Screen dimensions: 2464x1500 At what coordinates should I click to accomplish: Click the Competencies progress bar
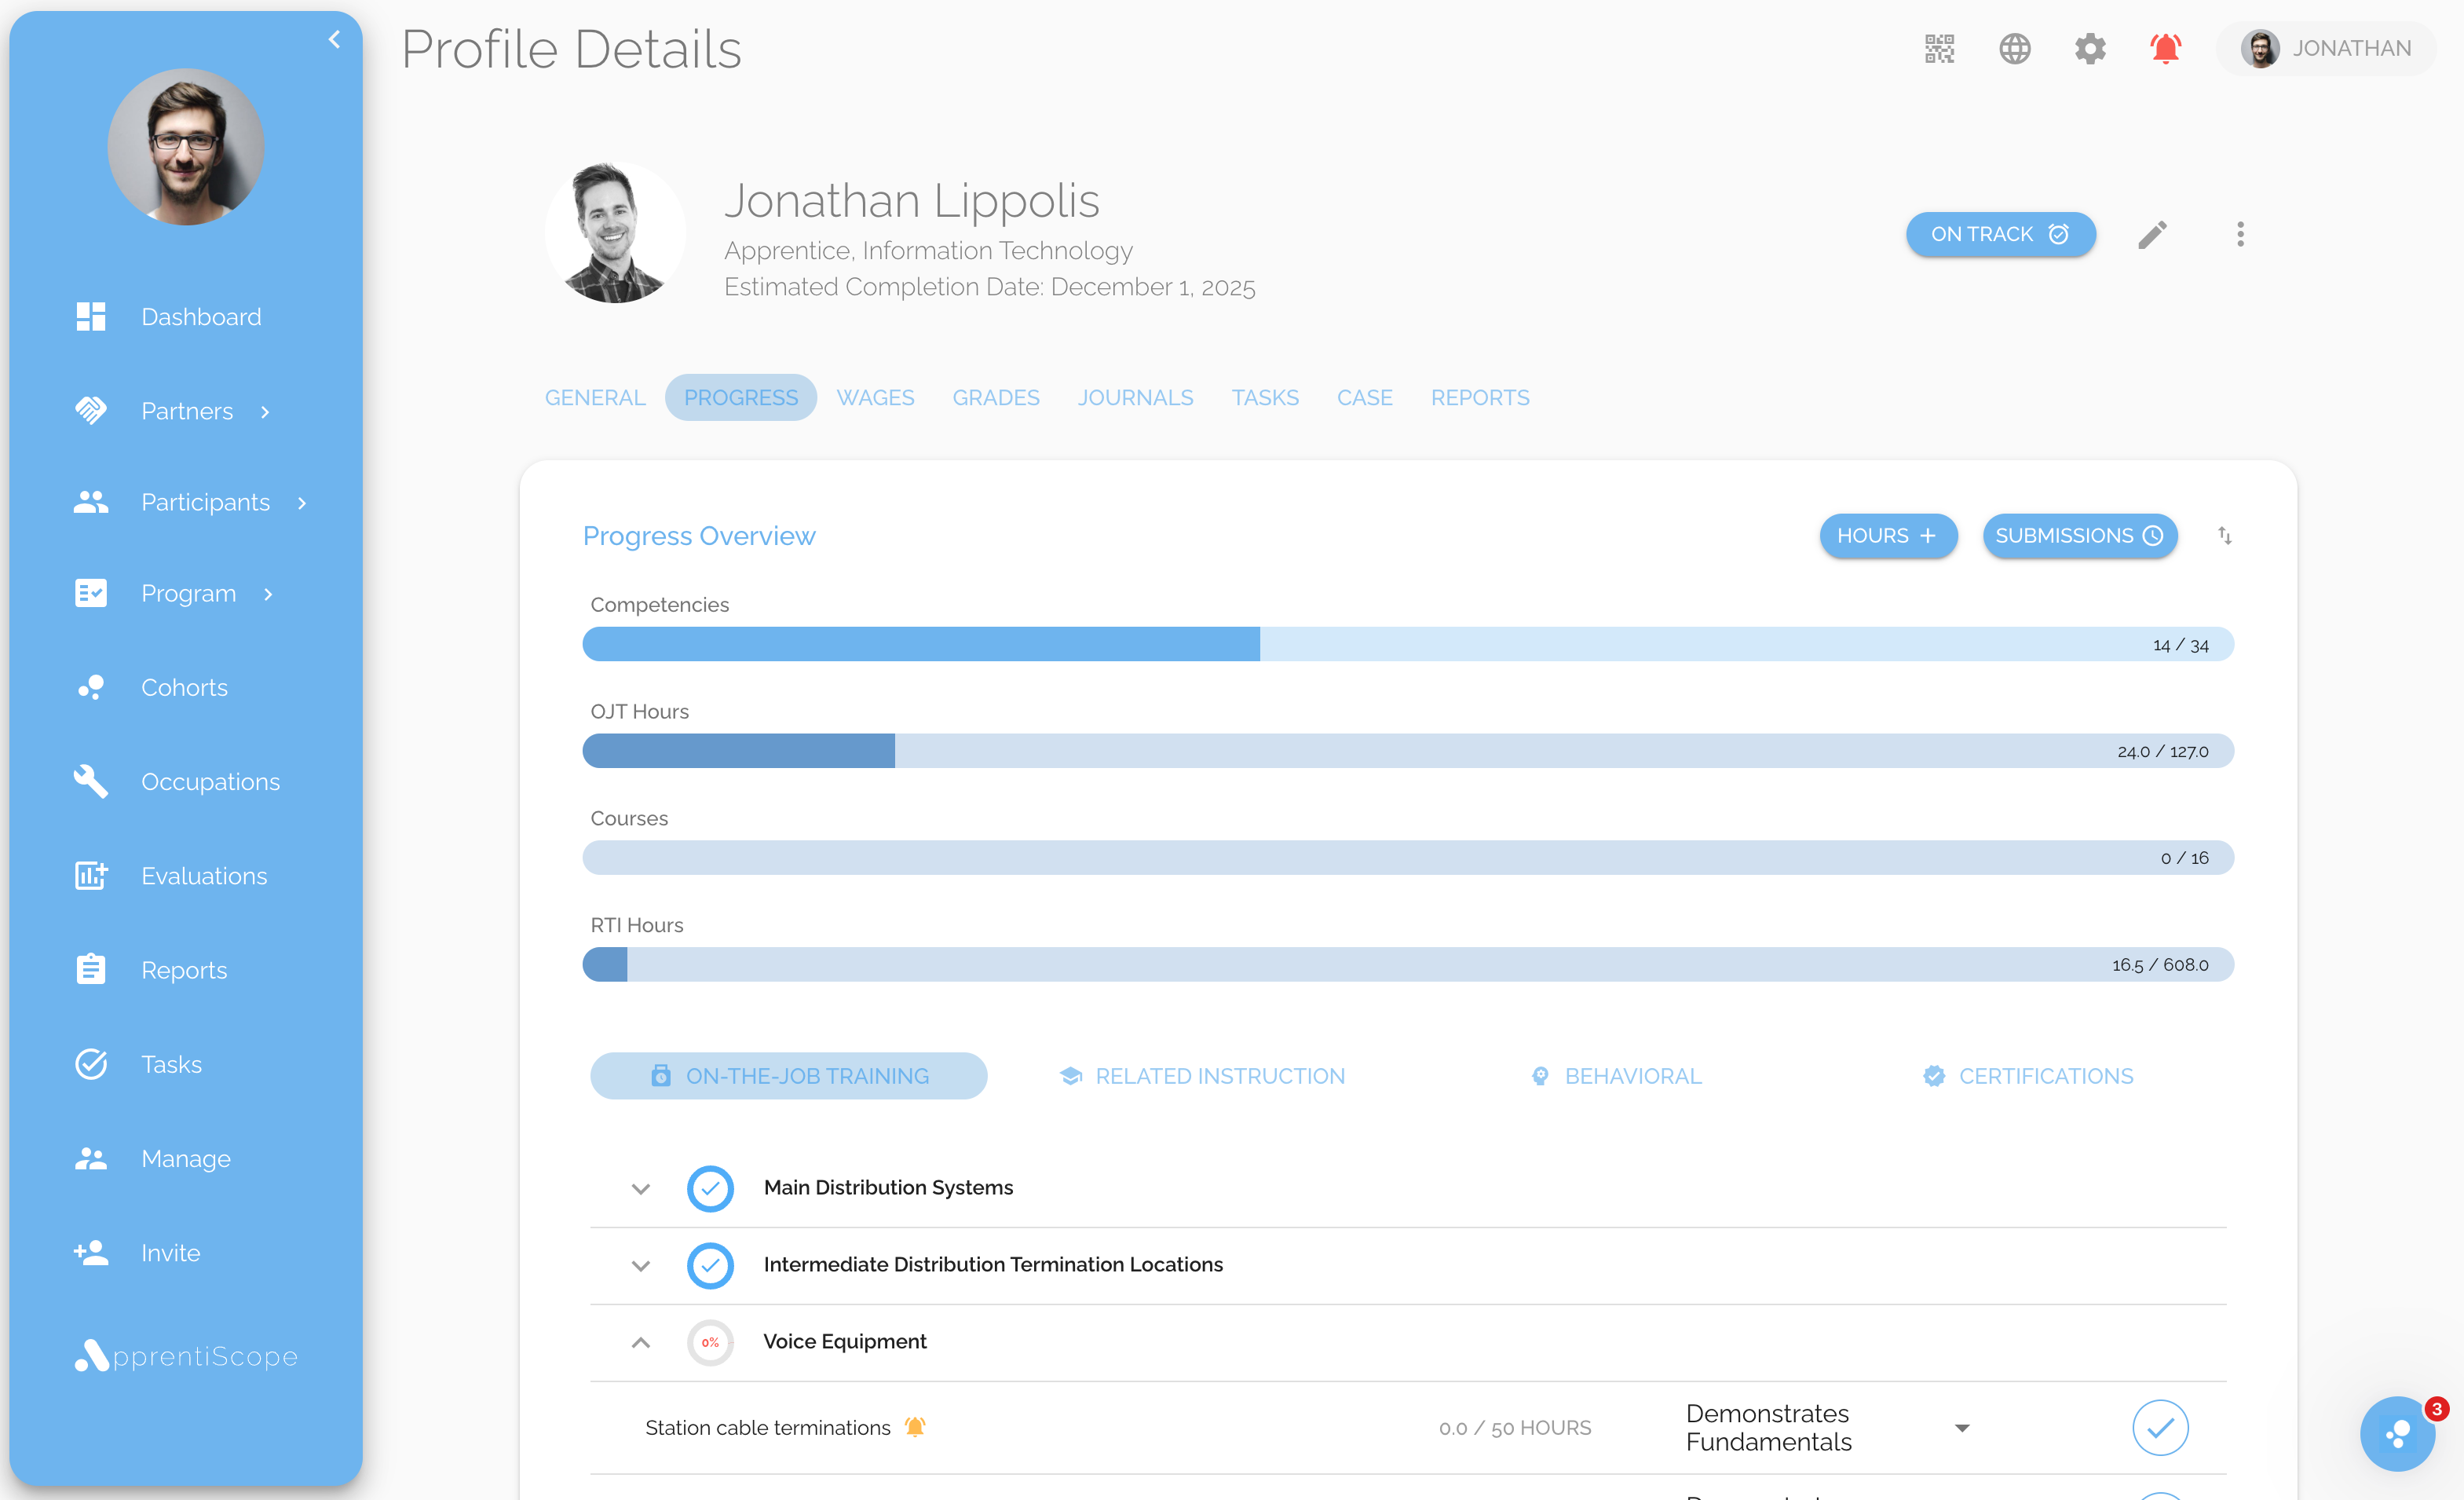1407,644
